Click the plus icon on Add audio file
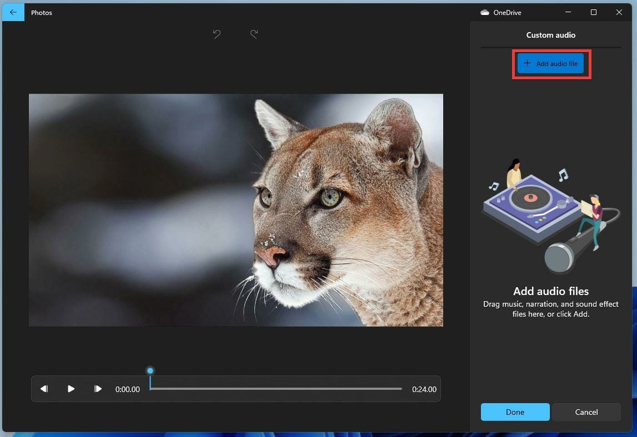 point(526,63)
